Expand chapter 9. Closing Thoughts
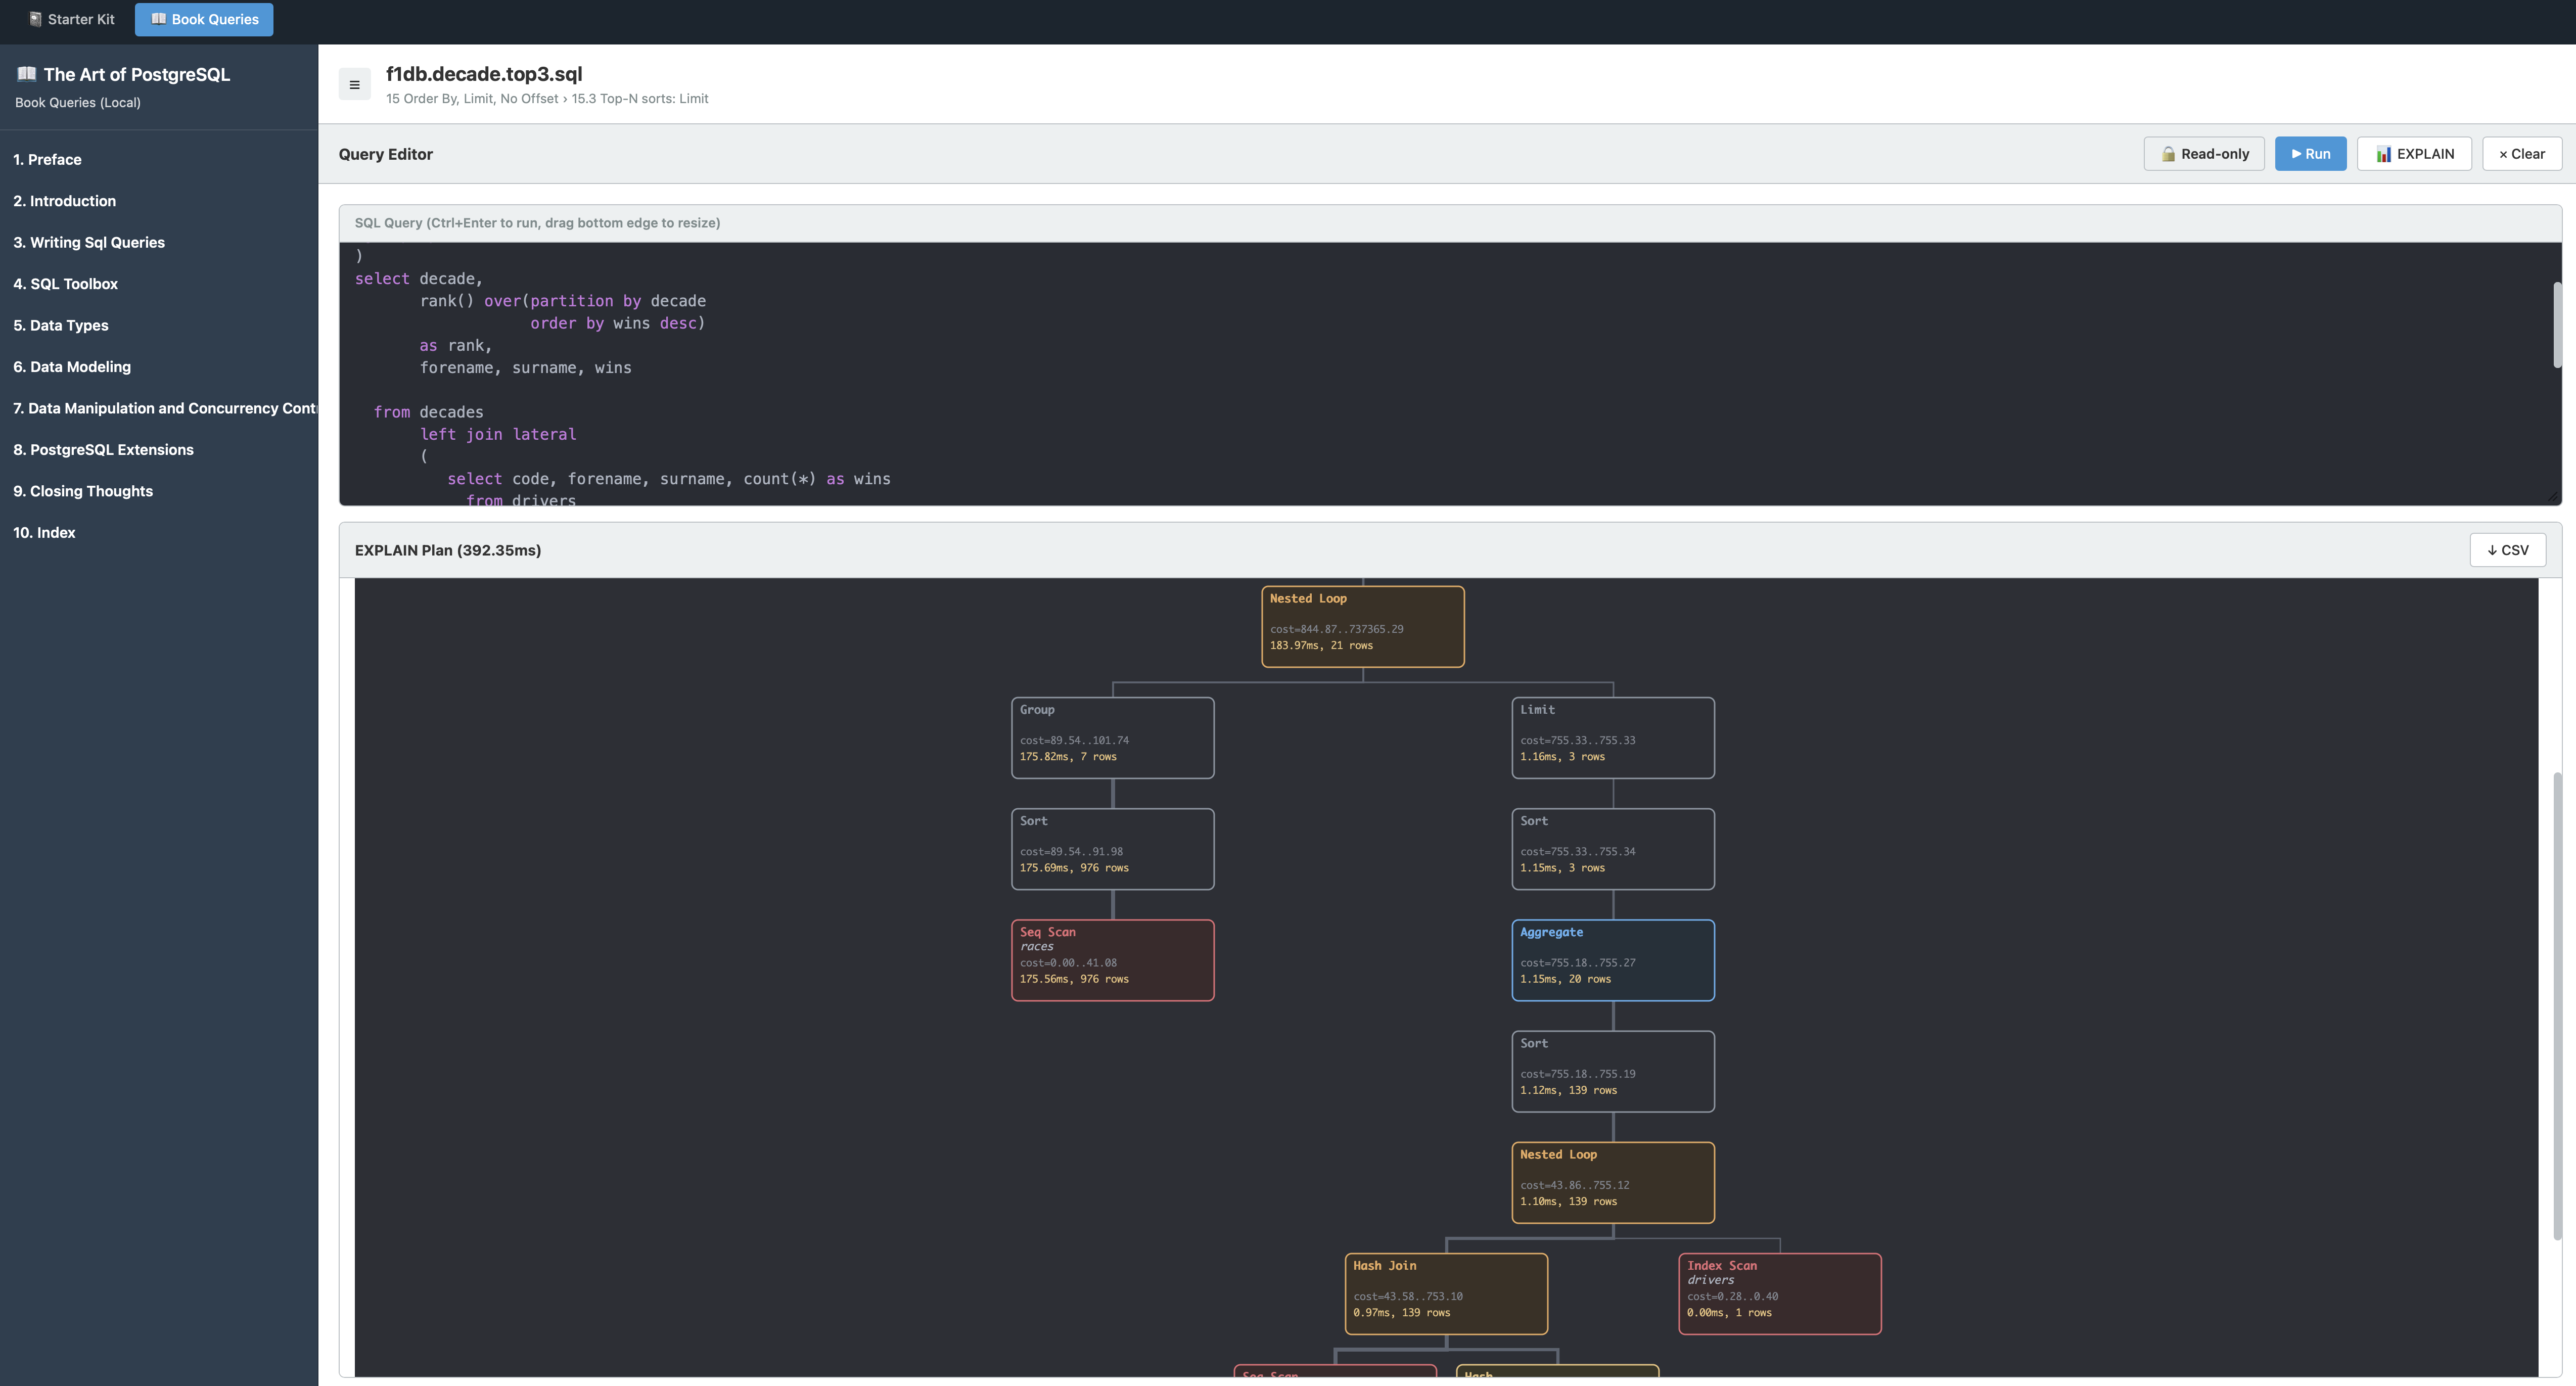Viewport: 2576px width, 1386px height. click(159, 491)
